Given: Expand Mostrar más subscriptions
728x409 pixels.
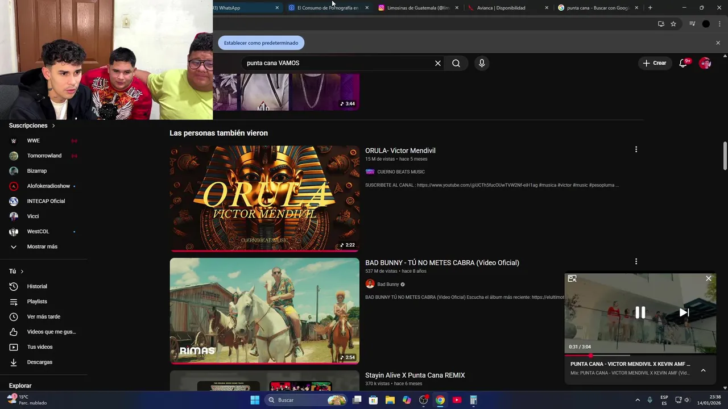Looking at the screenshot, I should (x=43, y=247).
